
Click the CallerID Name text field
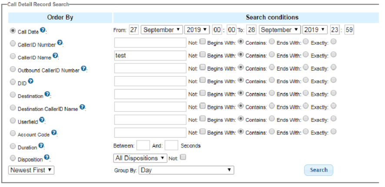point(150,55)
